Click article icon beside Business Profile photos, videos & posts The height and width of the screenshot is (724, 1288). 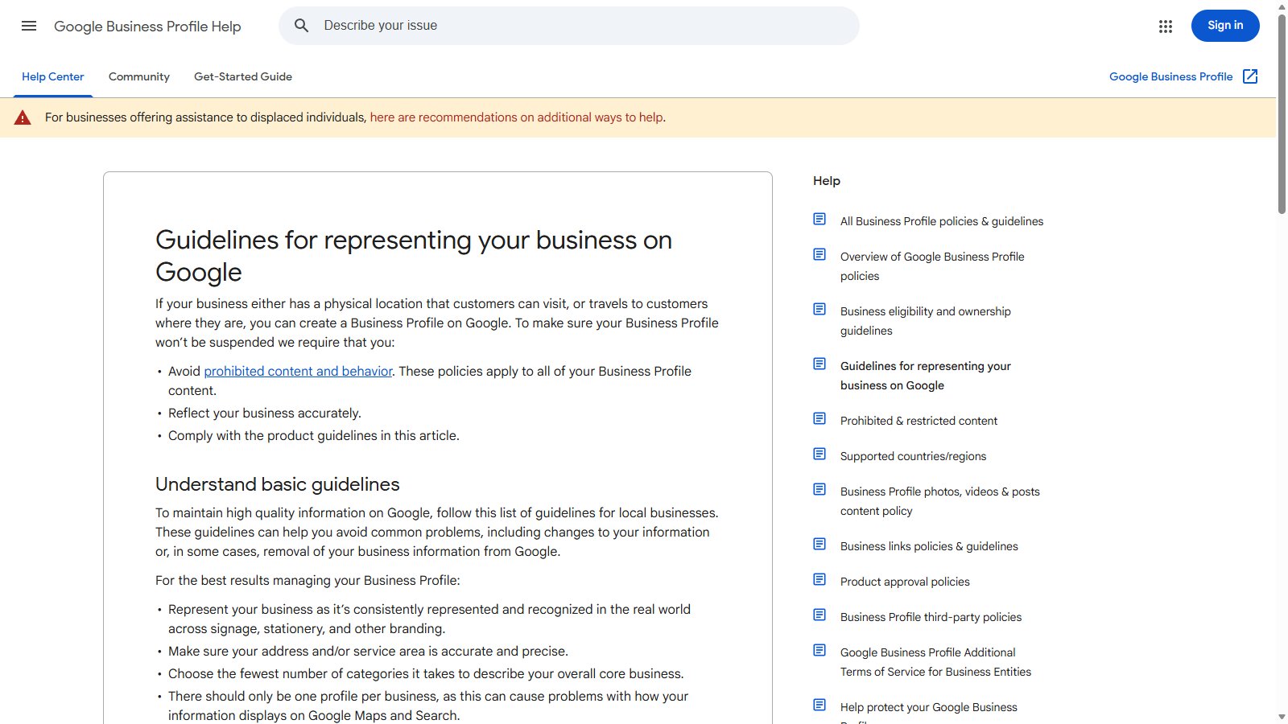click(x=819, y=489)
